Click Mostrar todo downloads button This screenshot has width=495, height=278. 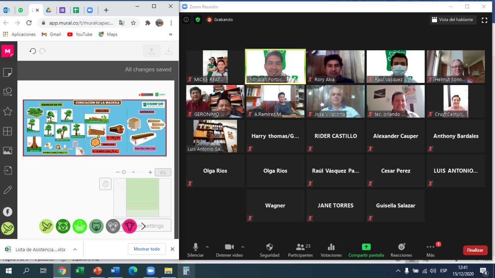tap(147, 249)
